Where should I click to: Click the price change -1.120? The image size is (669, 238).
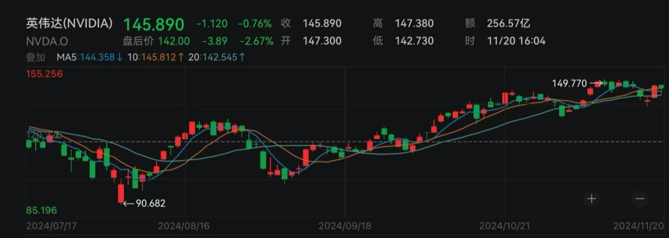point(212,23)
